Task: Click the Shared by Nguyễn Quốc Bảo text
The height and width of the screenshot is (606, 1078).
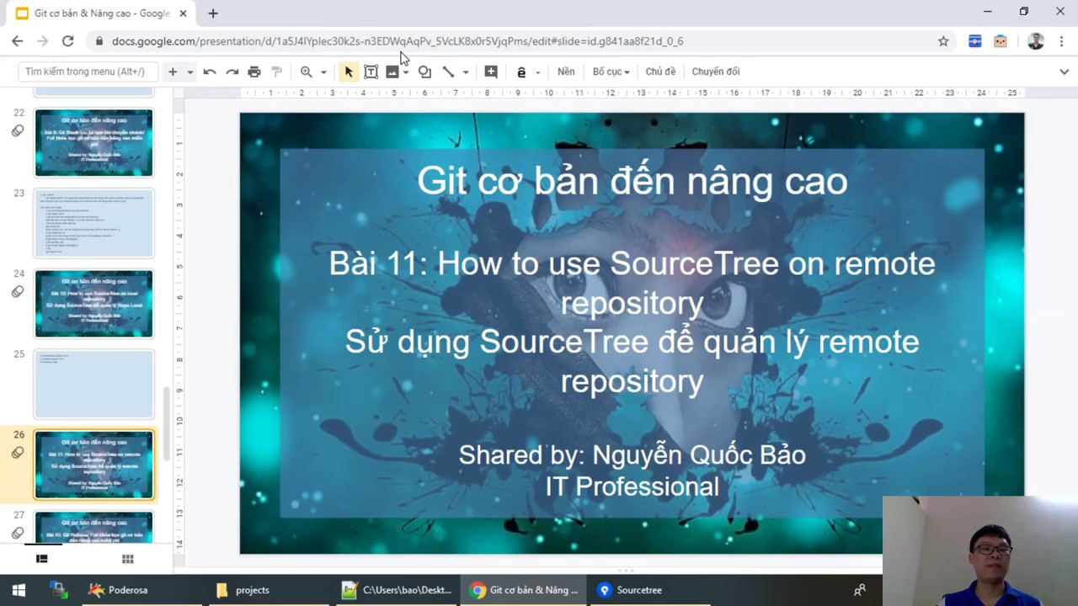Action: pyautogui.click(x=632, y=454)
